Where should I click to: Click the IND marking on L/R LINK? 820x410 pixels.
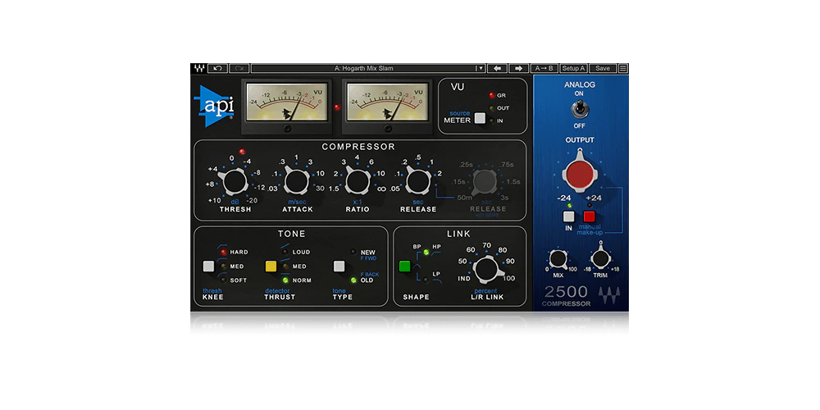pyautogui.click(x=464, y=278)
